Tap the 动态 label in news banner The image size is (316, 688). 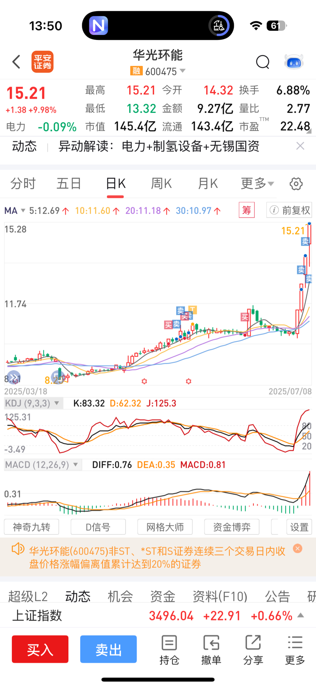(x=24, y=146)
